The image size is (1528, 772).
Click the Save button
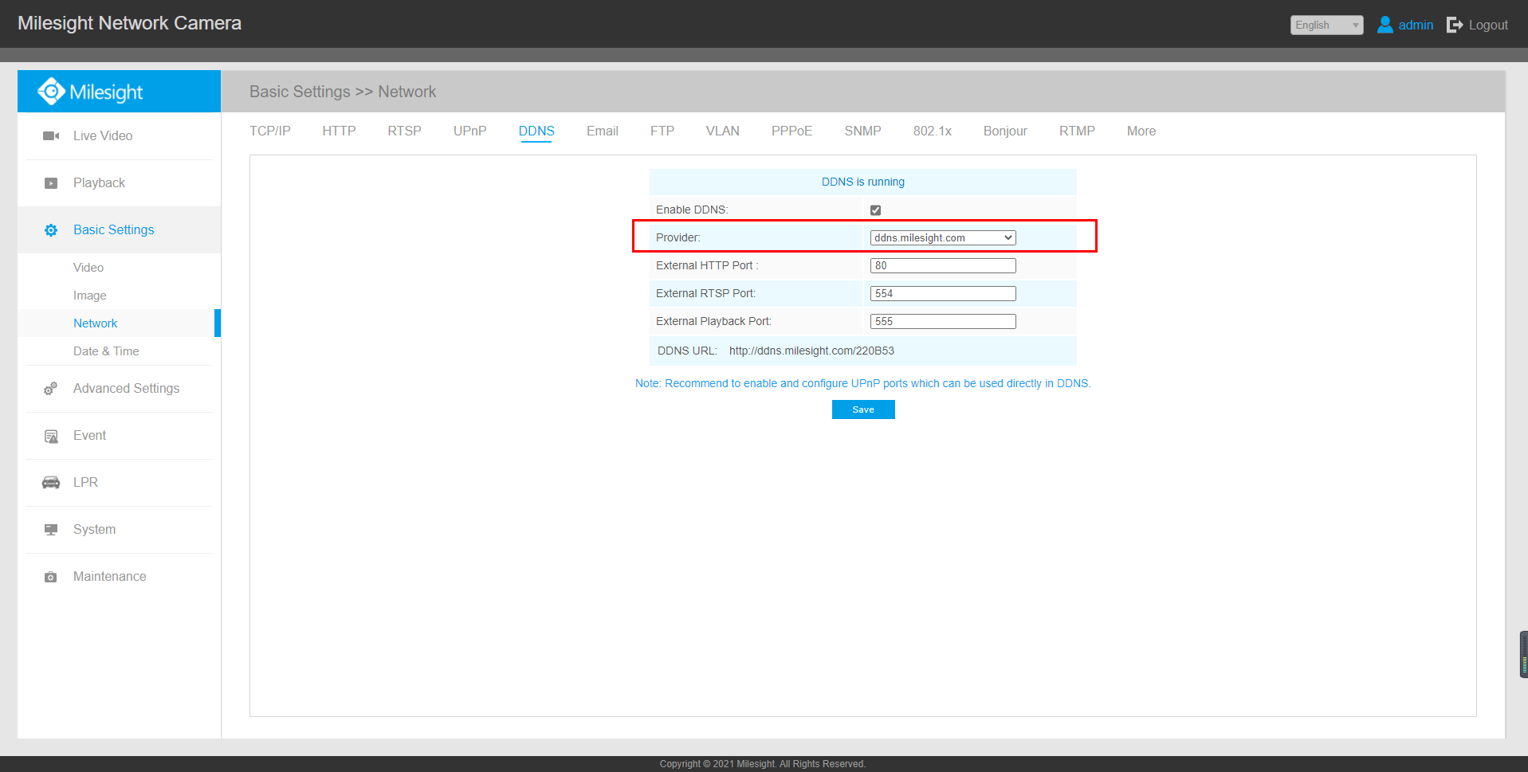coord(863,410)
